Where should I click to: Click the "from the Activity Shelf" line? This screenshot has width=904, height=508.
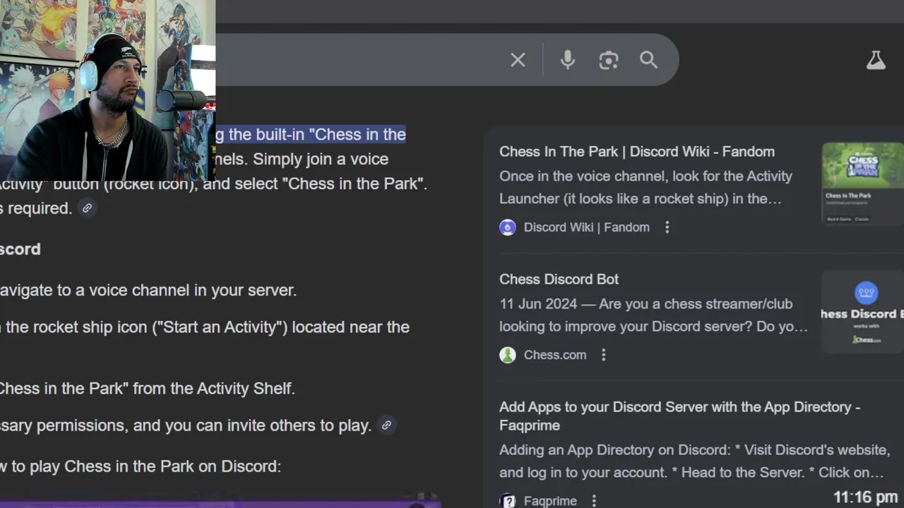(x=148, y=388)
